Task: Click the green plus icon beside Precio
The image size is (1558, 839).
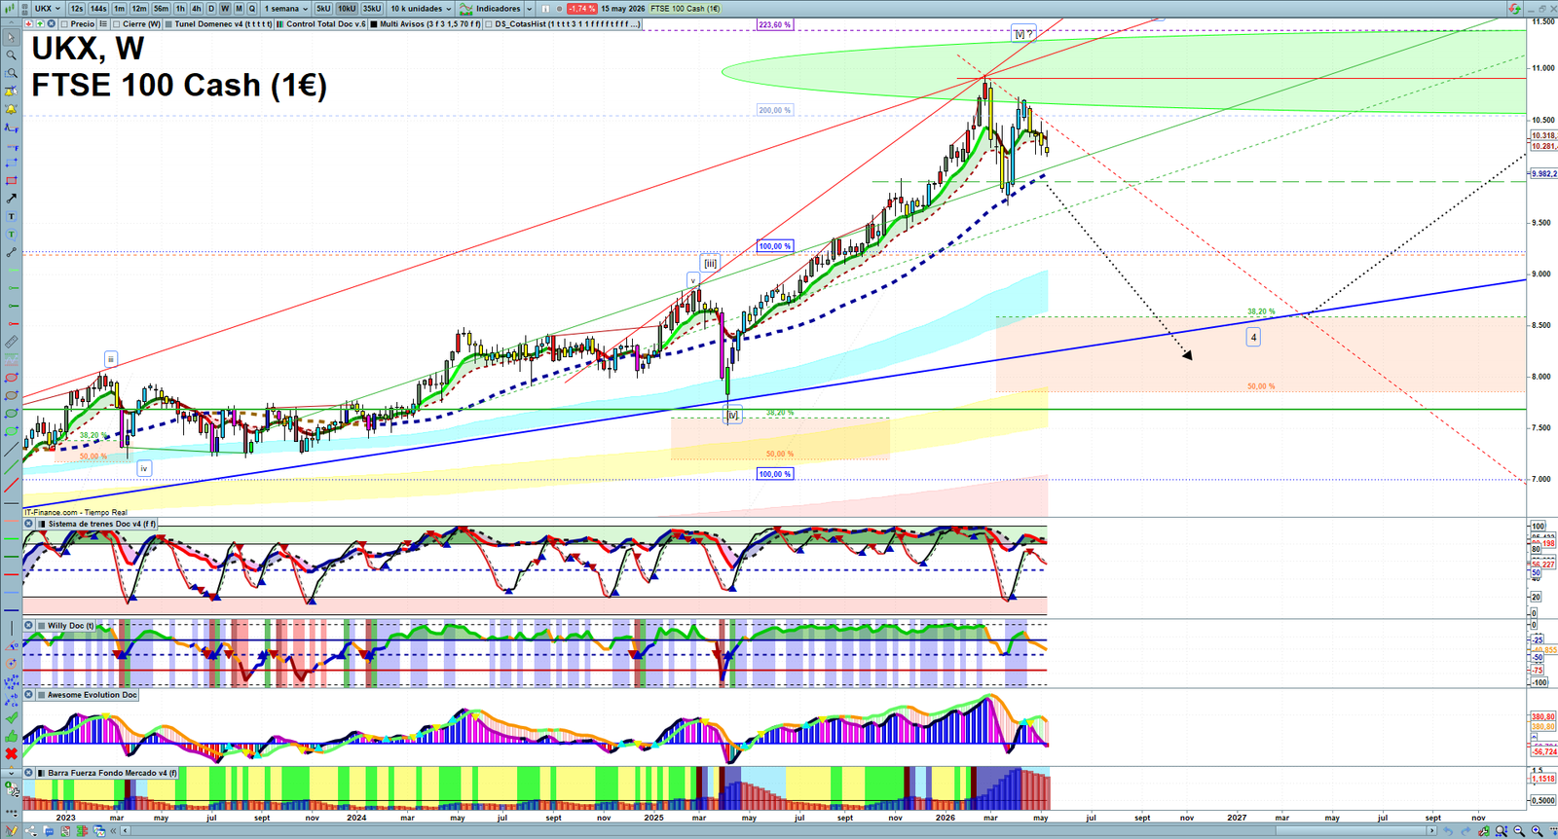Action: [x=40, y=24]
